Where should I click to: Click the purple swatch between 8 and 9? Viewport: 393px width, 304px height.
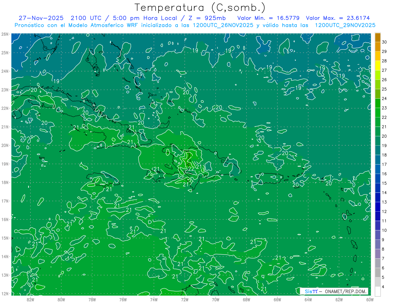(378, 244)
